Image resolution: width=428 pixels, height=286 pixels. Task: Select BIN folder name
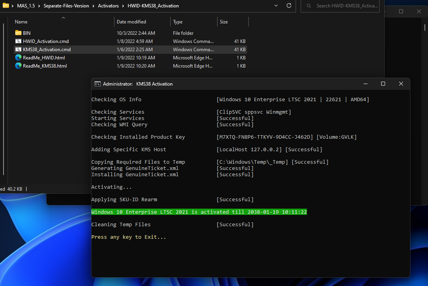click(27, 33)
